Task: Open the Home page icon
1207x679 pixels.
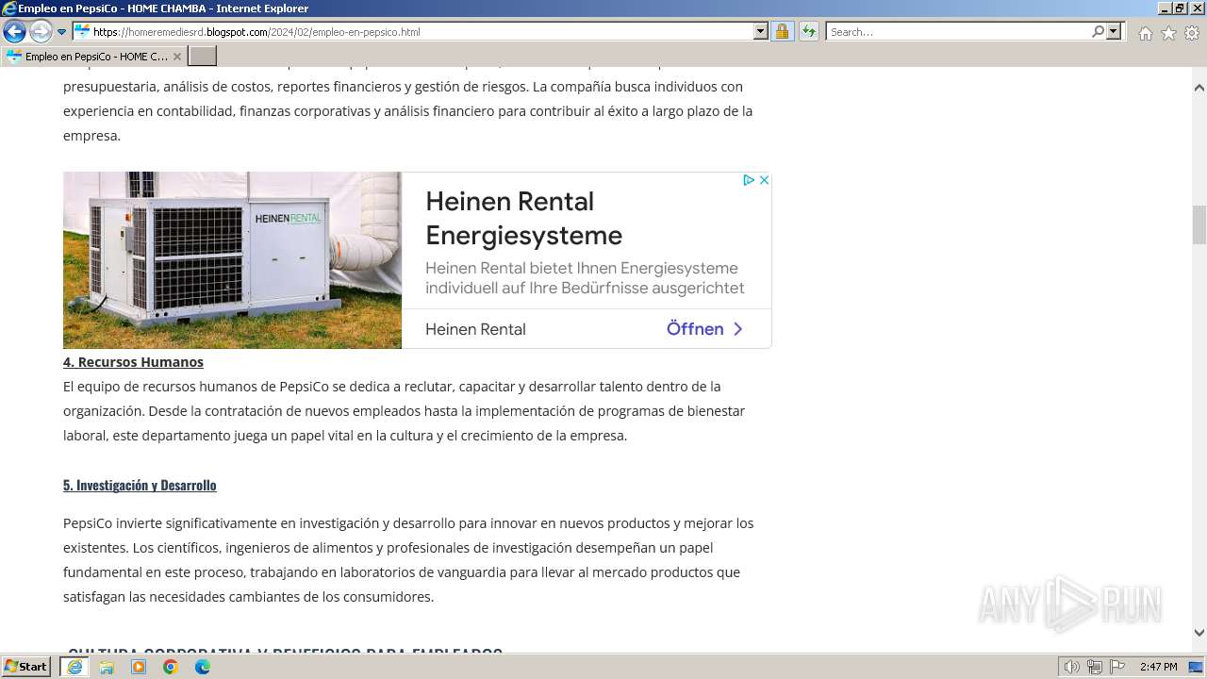Action: [x=1145, y=33]
